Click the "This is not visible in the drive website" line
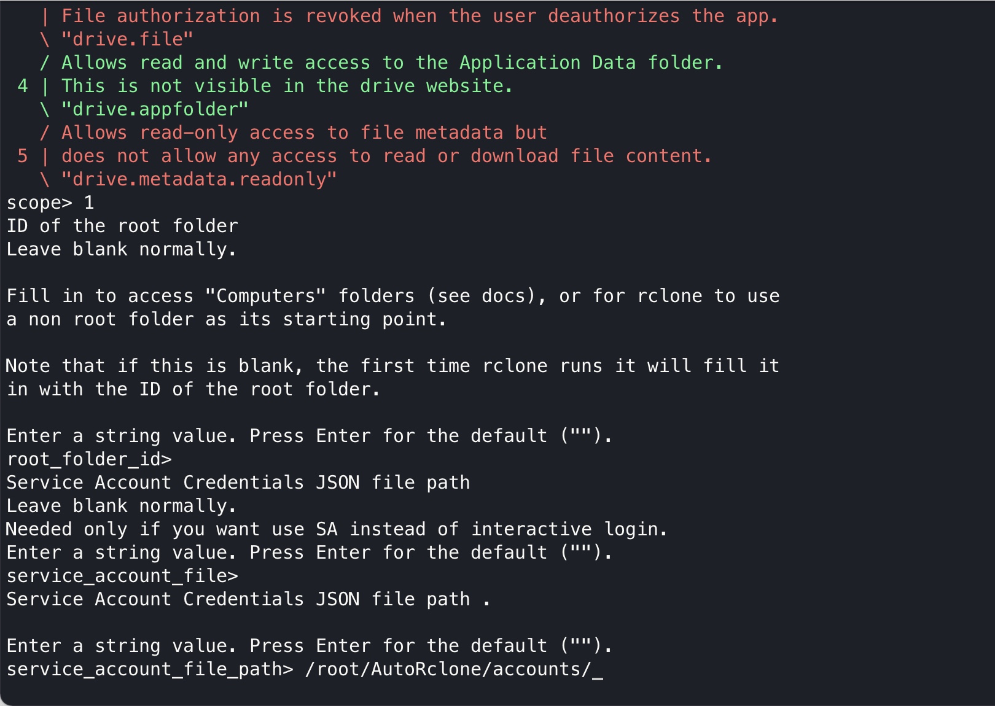The image size is (995, 706). point(287,87)
